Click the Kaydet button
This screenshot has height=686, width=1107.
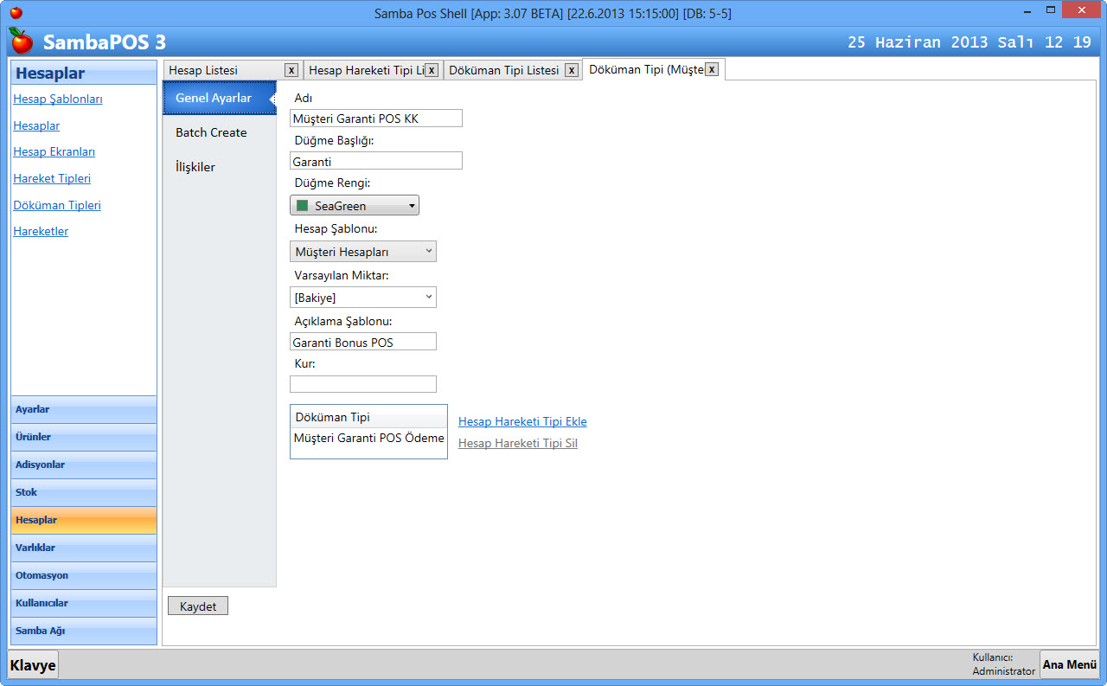click(x=198, y=606)
